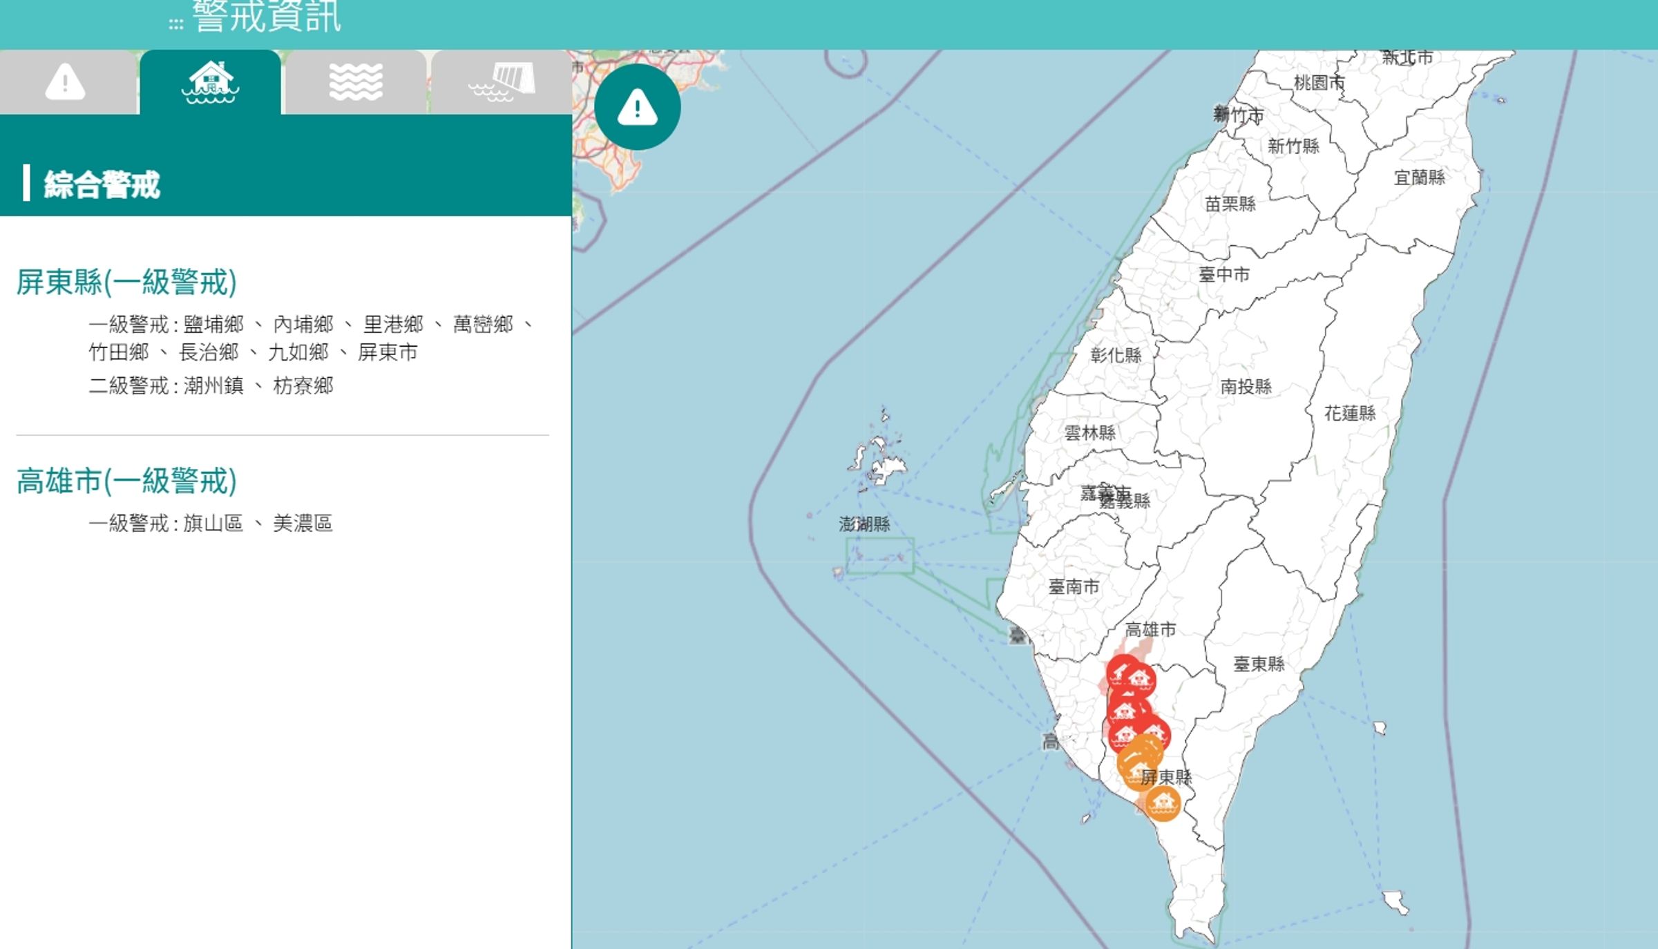The height and width of the screenshot is (949, 1658).
Task: Click the 澎湖縣 label on the map
Action: coord(864,524)
